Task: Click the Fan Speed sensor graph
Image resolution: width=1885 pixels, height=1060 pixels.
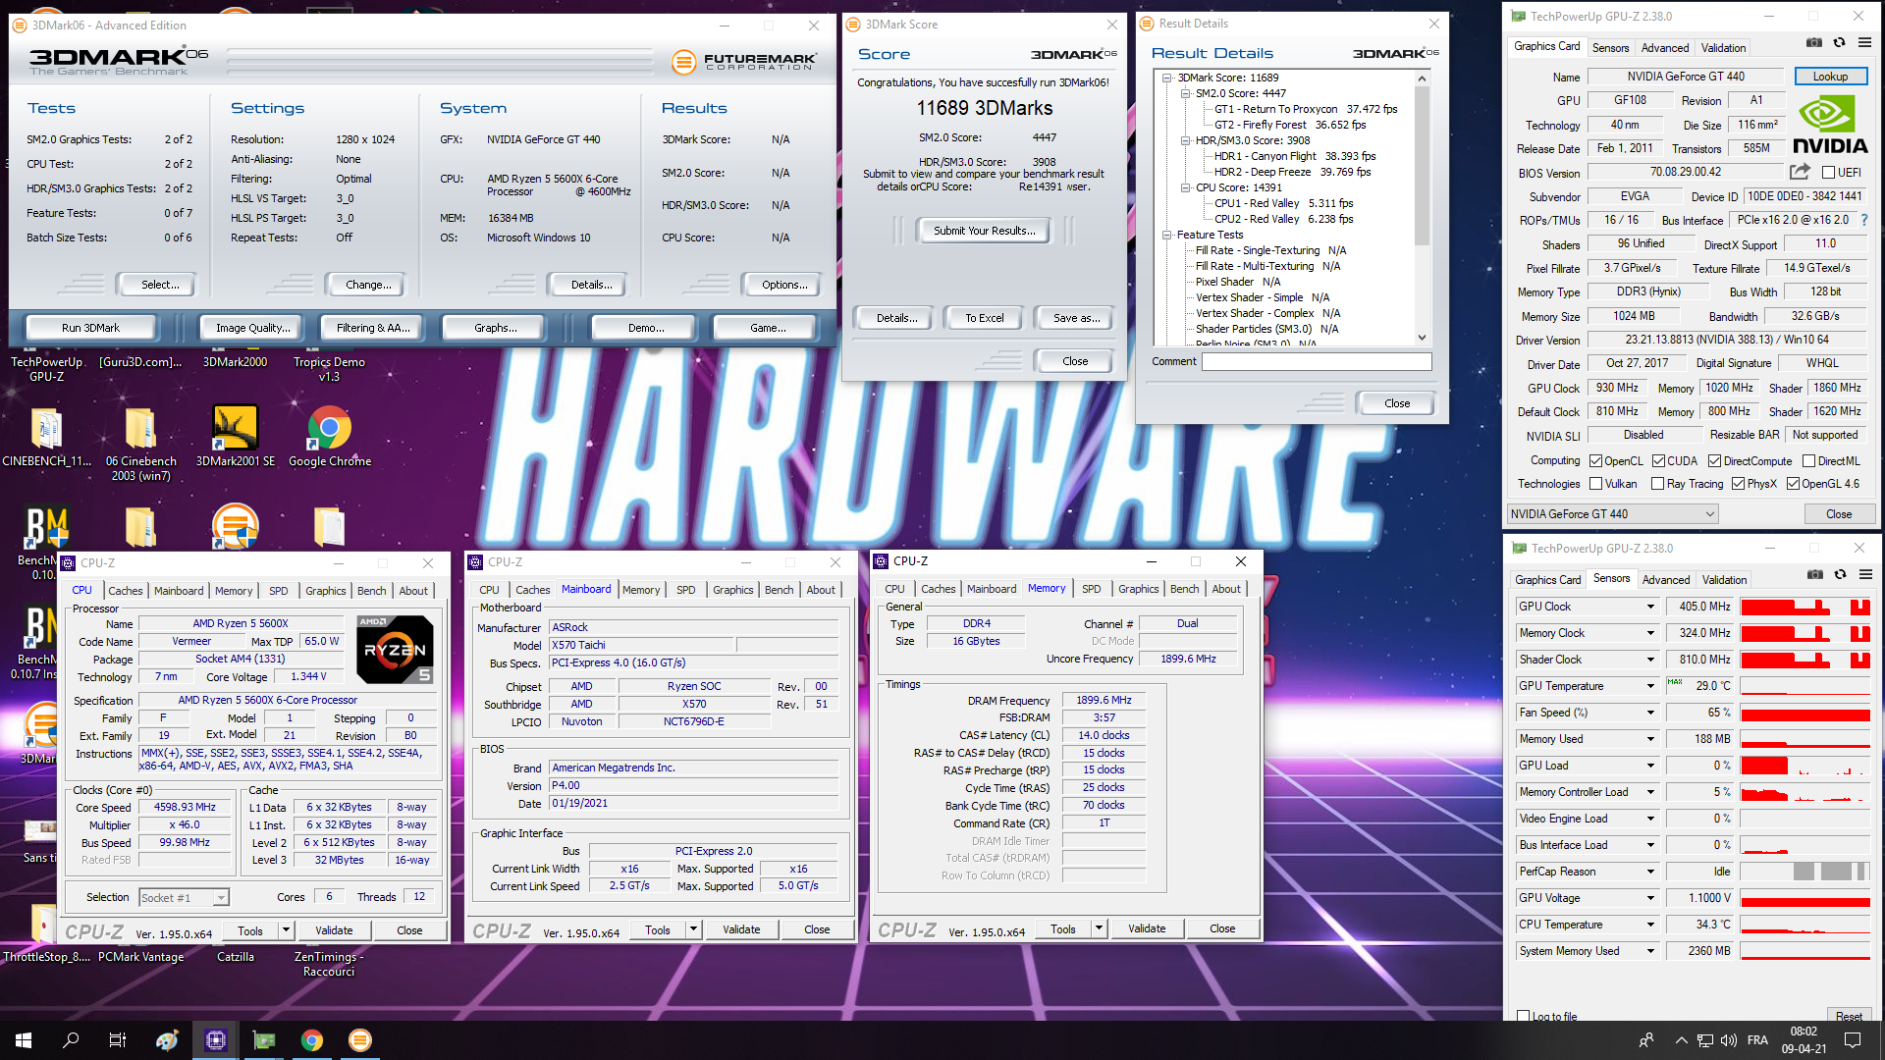Action: (1805, 713)
